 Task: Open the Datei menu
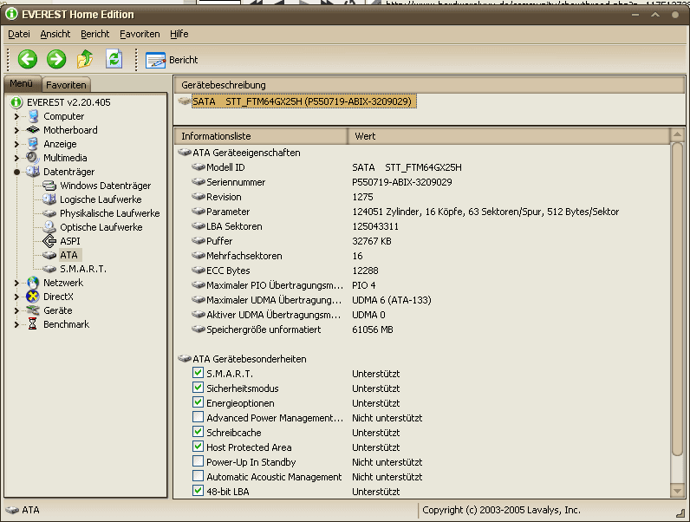(x=19, y=34)
